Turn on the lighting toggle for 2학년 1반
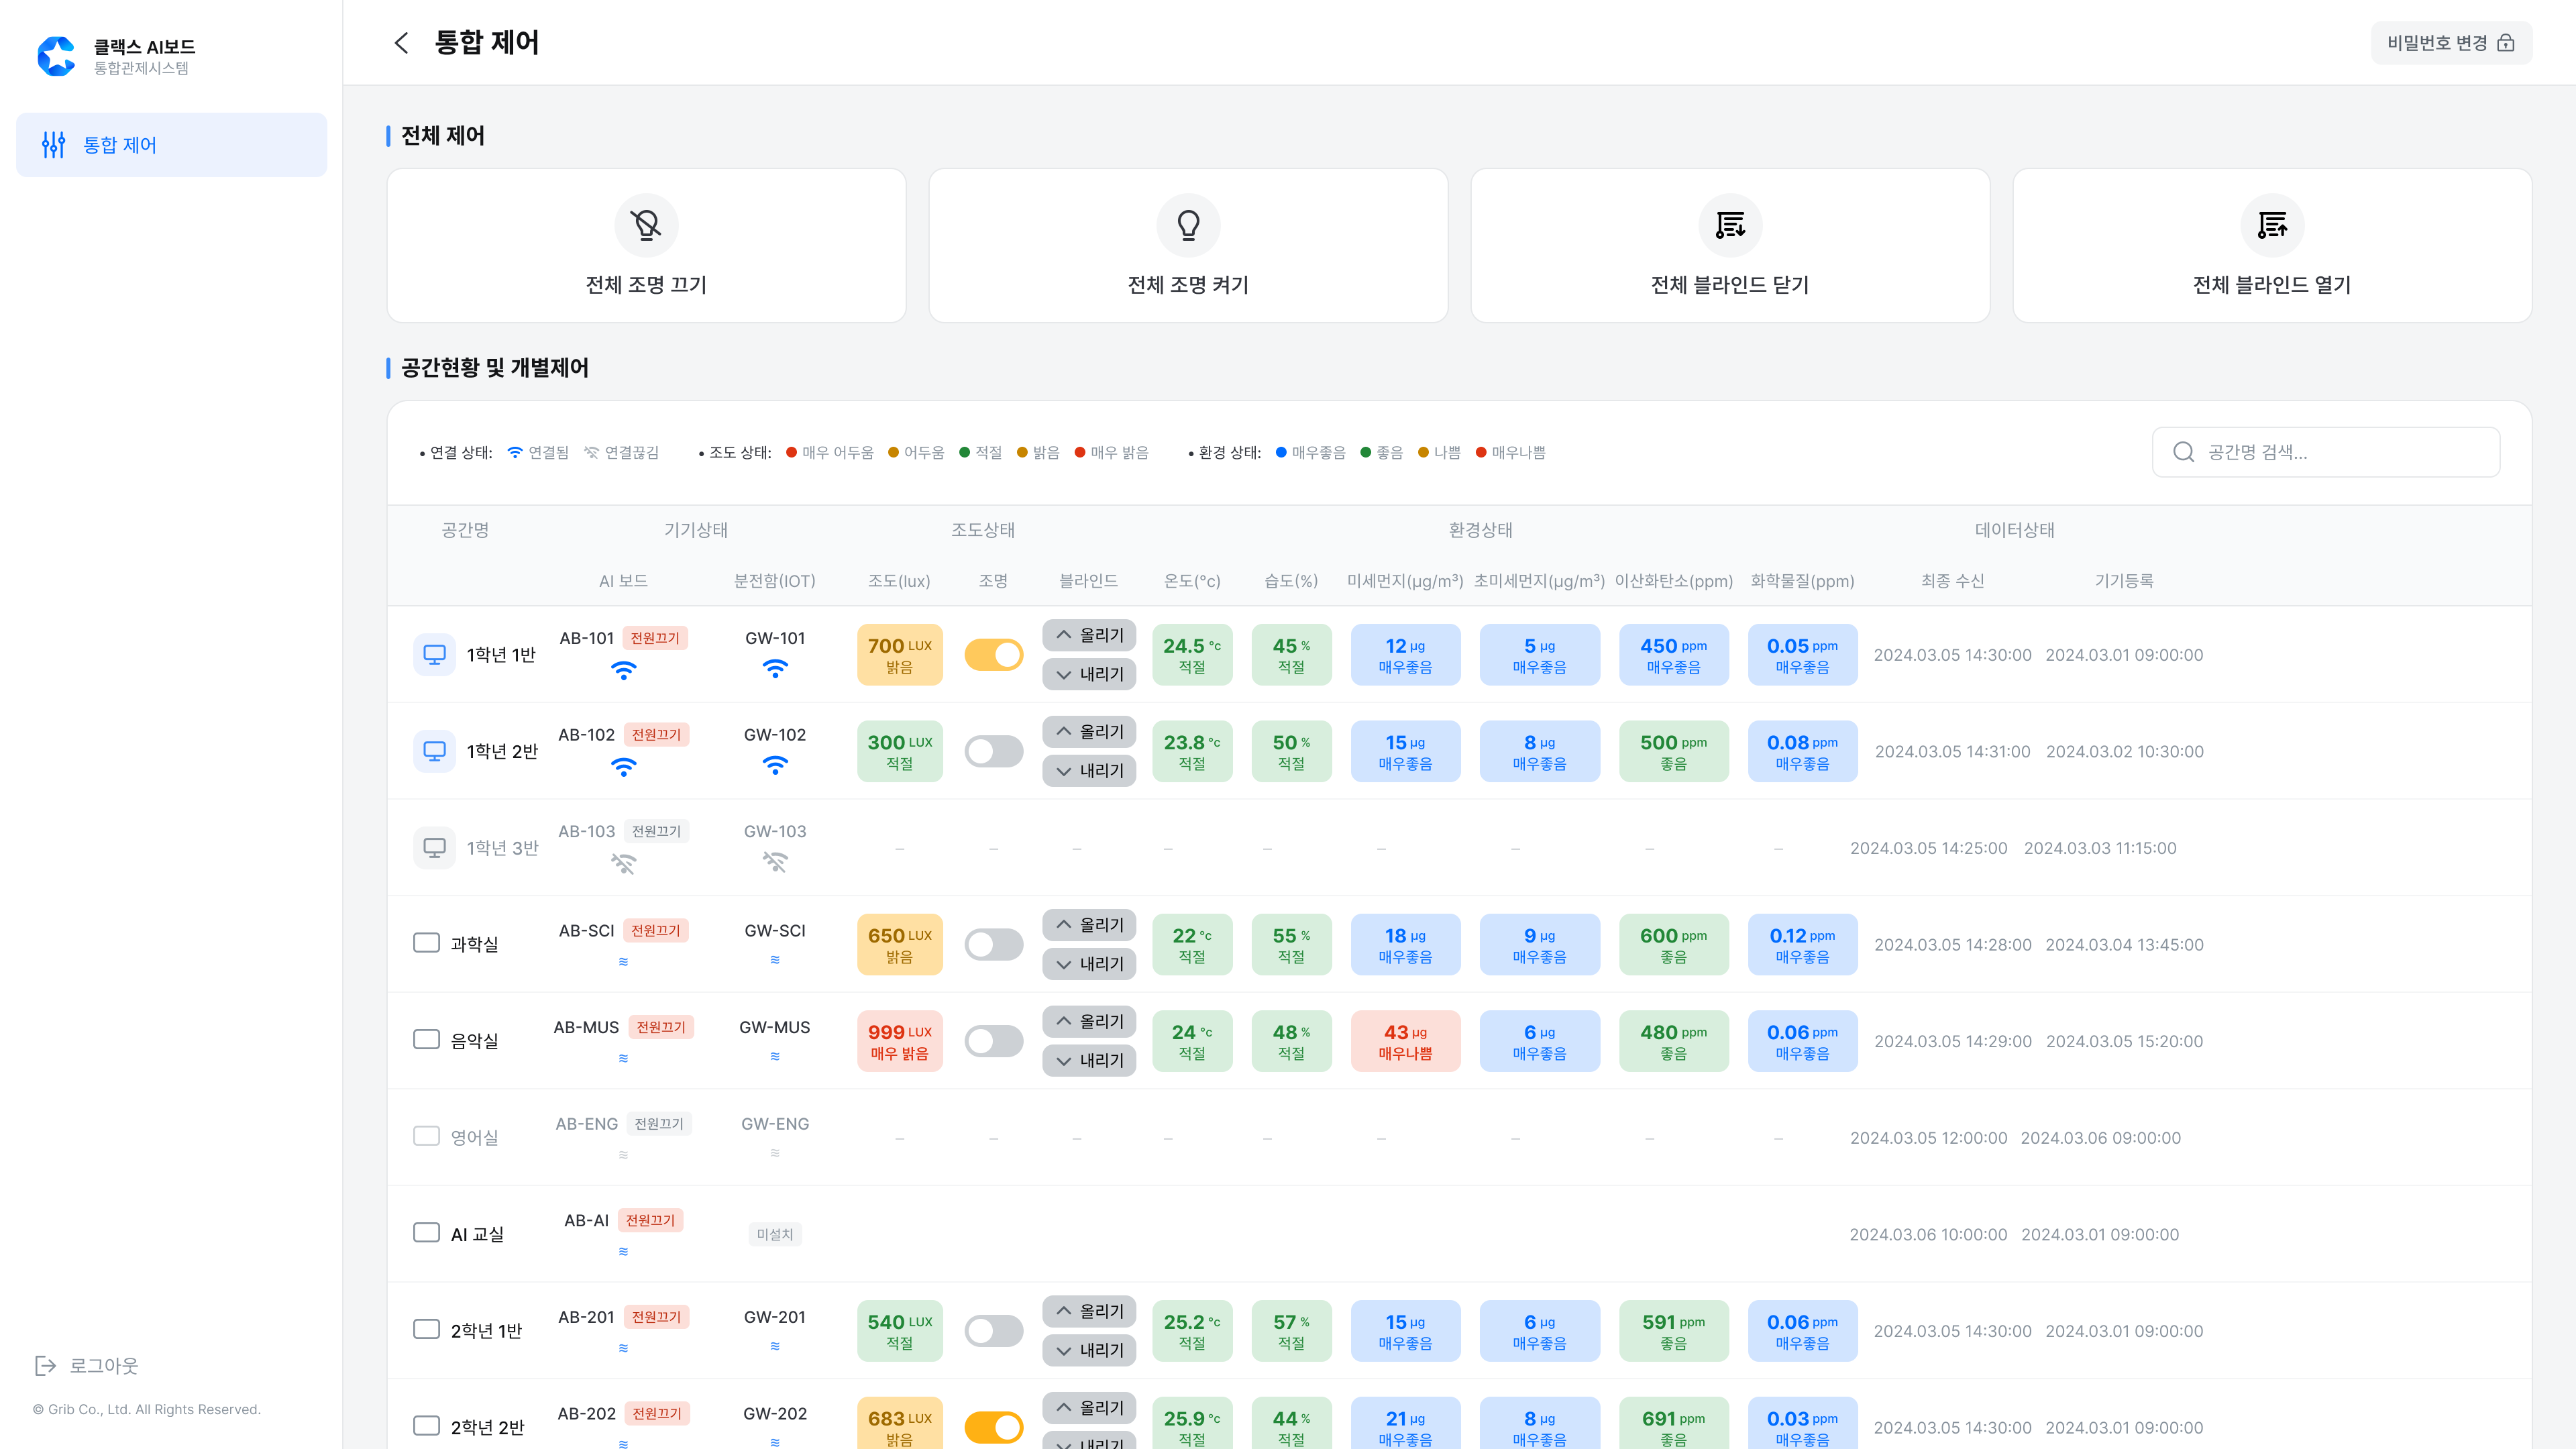Image resolution: width=2576 pixels, height=1449 pixels. [x=993, y=1331]
